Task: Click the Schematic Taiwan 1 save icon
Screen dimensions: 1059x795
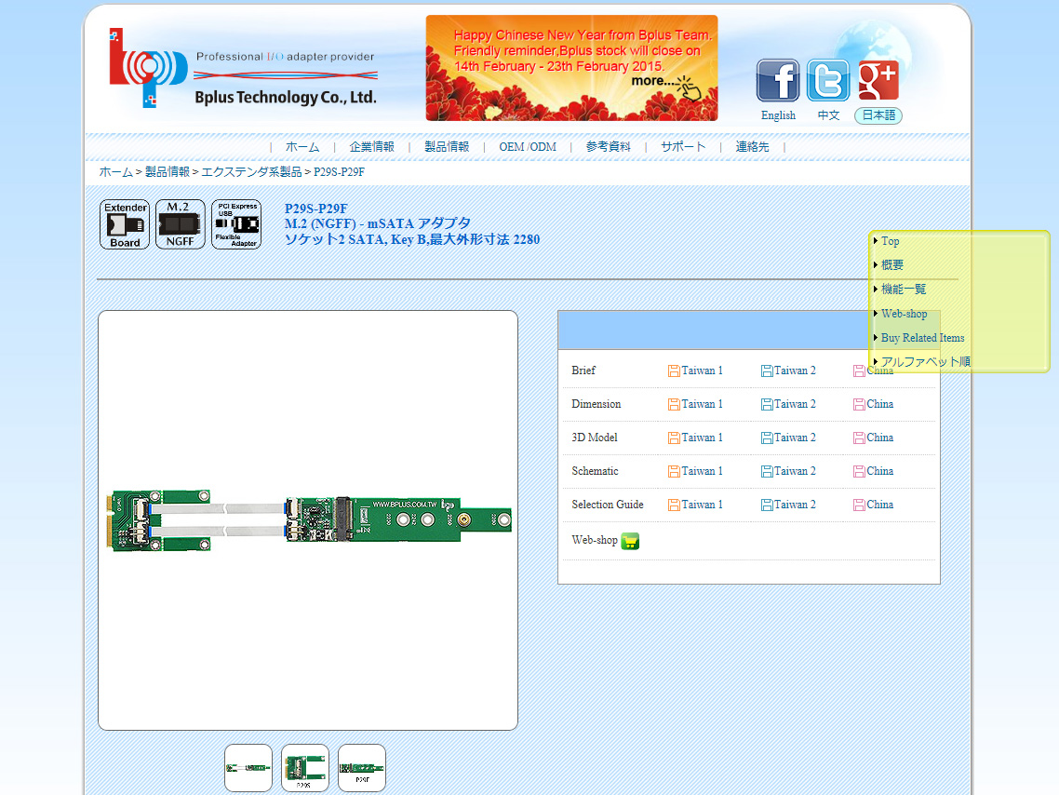Action: (x=674, y=471)
